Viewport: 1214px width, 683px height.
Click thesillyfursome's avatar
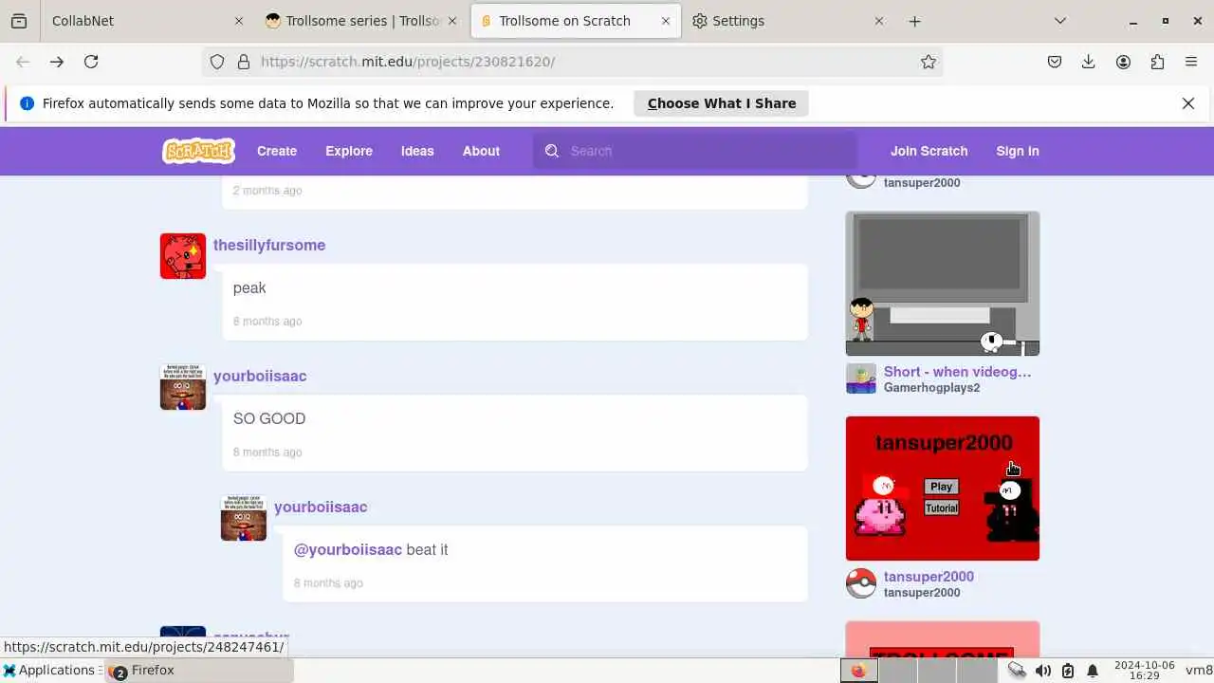183,256
